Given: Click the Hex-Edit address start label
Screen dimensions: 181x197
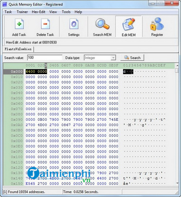Looking at the screenshot, I should 31,42.
